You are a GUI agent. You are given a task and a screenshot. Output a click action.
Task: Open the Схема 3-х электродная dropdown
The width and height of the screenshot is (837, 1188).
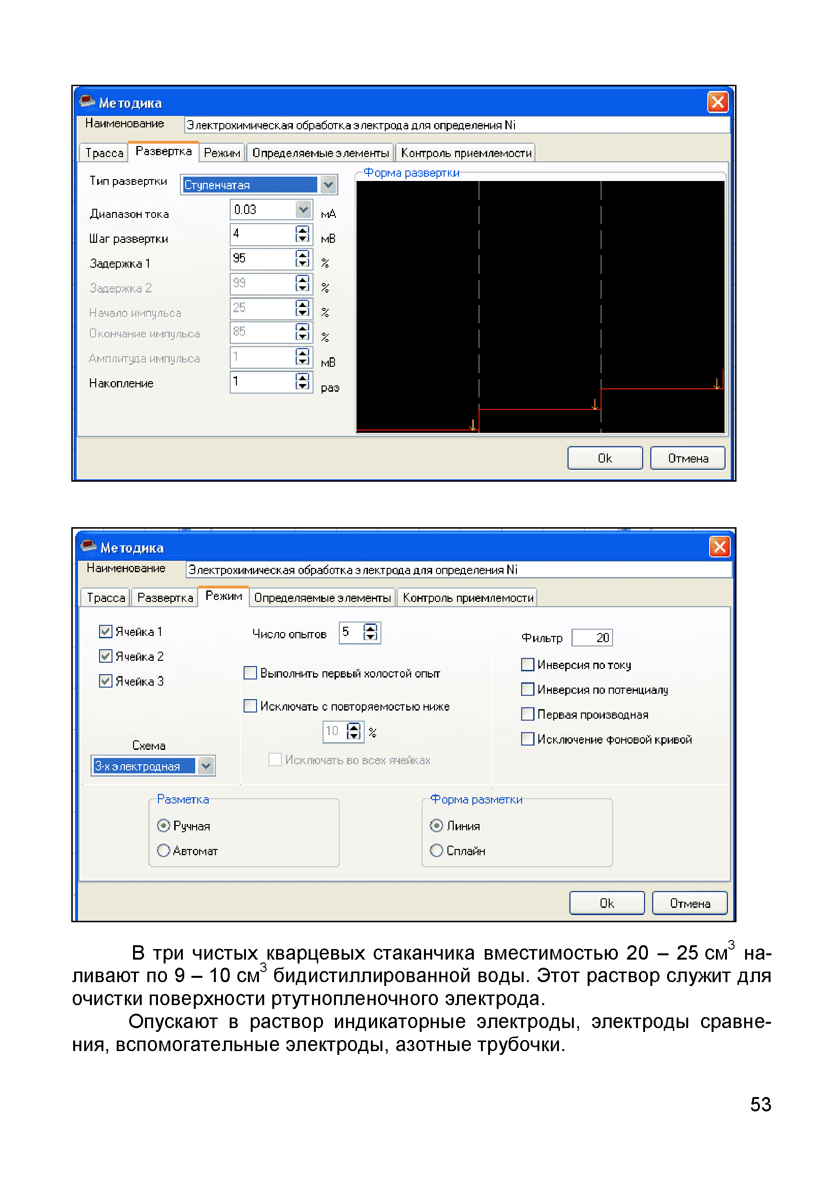[x=206, y=766]
